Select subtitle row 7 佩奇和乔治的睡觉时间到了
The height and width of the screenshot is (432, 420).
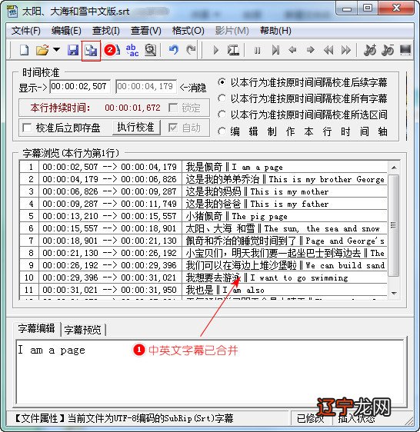(204, 241)
